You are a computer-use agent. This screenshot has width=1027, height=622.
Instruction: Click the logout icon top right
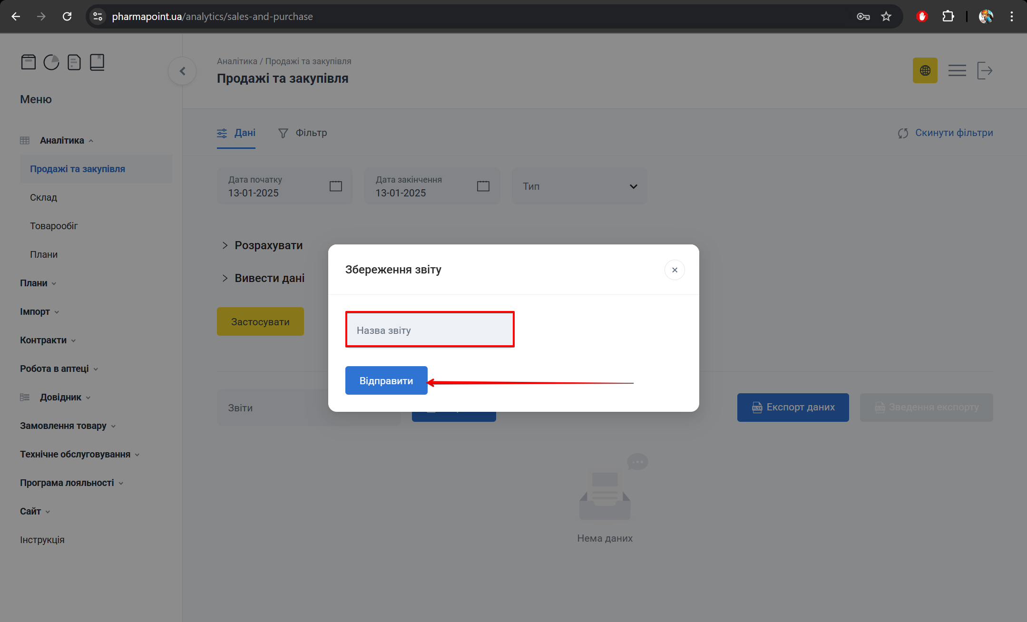click(985, 71)
